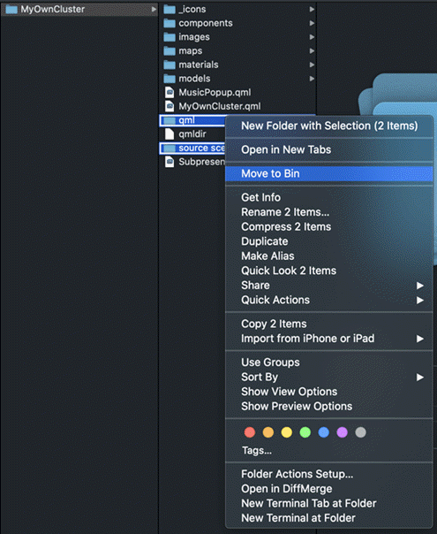Expand the images folder arrow
The image size is (437, 534).
pyautogui.click(x=312, y=37)
